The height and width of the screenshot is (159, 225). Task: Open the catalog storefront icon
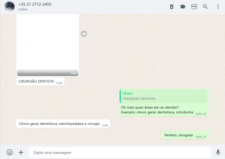point(194,7)
